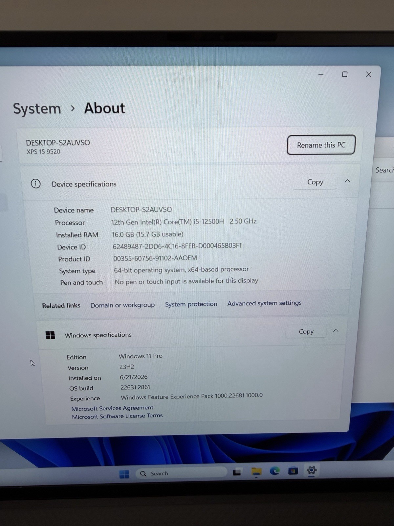394x526 pixels.
Task: Click Rename this PC button
Action: tap(321, 145)
